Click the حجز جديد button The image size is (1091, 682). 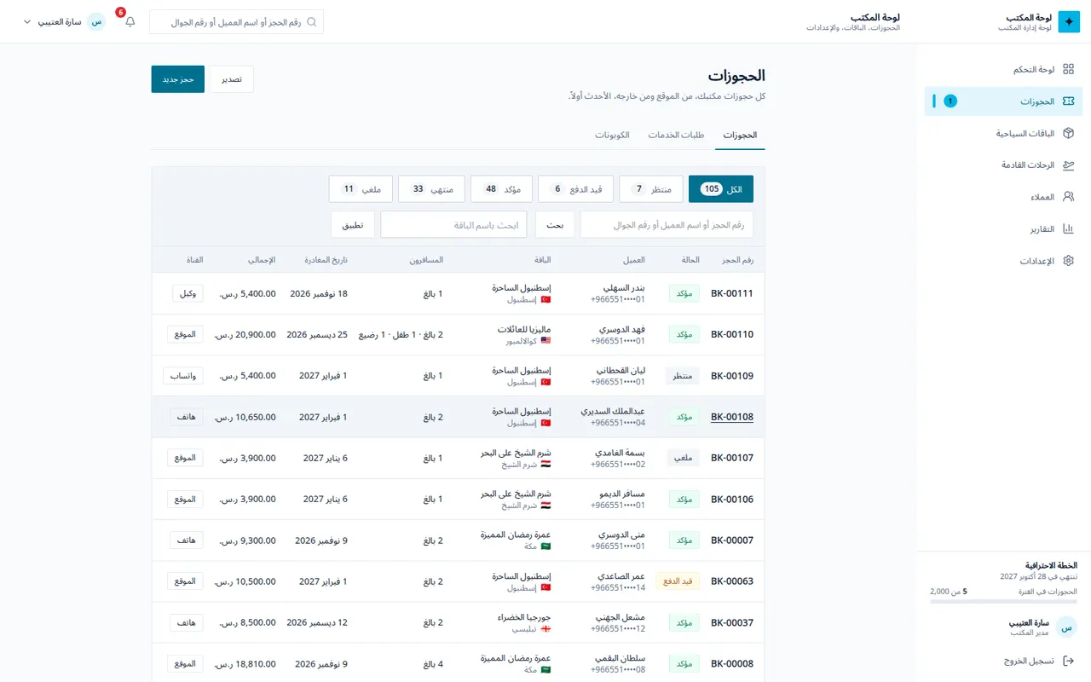(x=178, y=79)
